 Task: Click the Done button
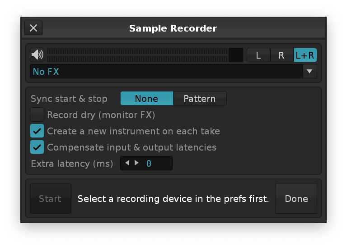pyautogui.click(x=296, y=199)
